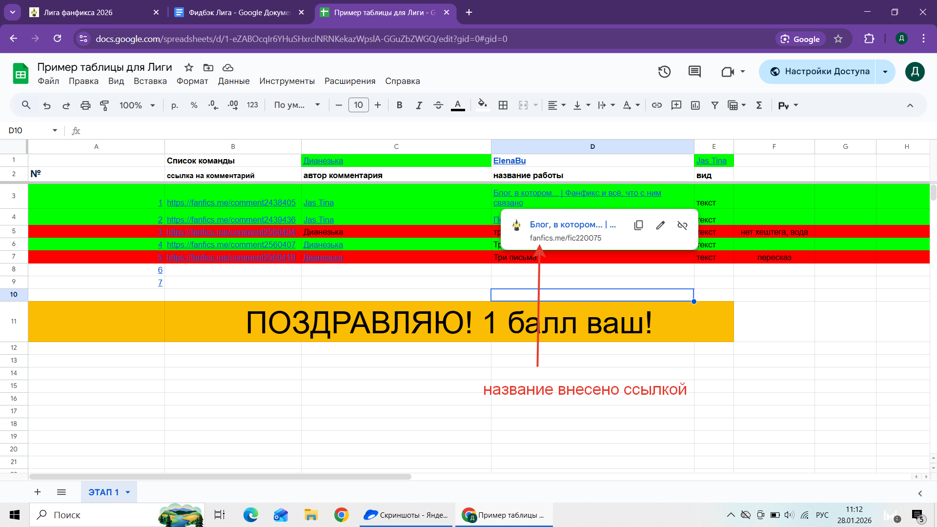Toggle italic formatting
This screenshot has height=527, width=937.
click(419, 105)
